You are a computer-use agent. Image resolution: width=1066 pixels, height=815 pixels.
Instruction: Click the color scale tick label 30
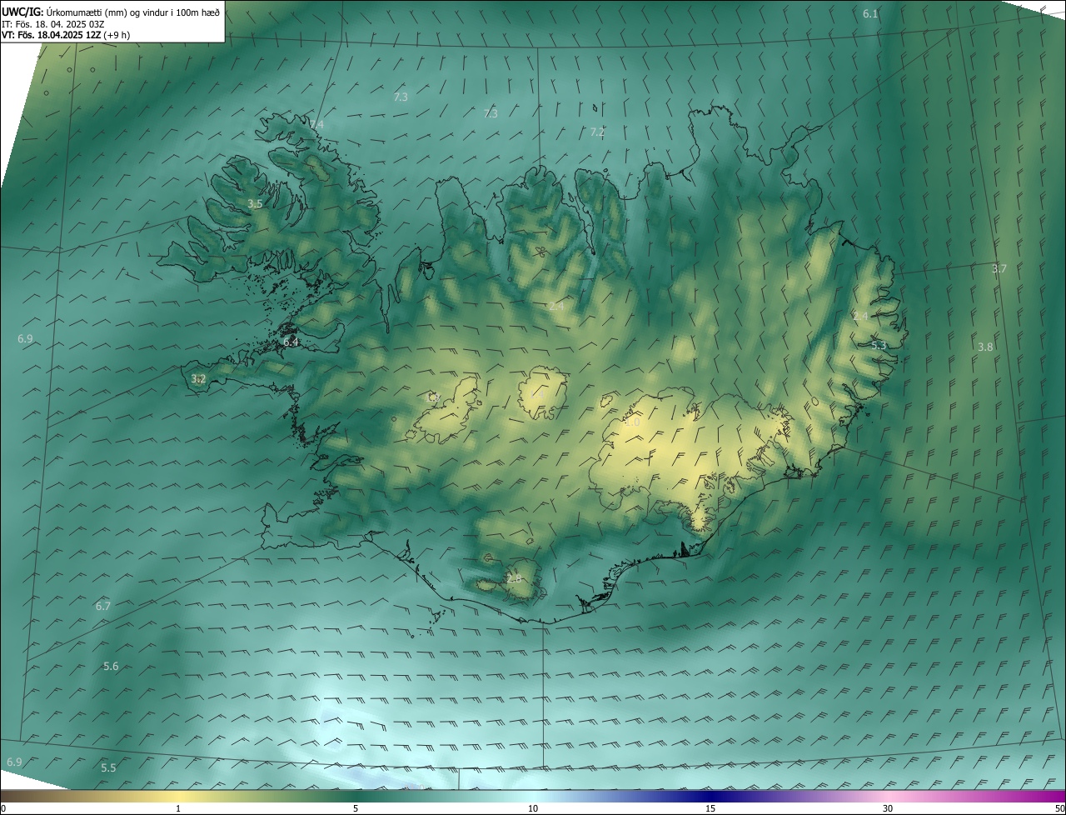pos(888,808)
